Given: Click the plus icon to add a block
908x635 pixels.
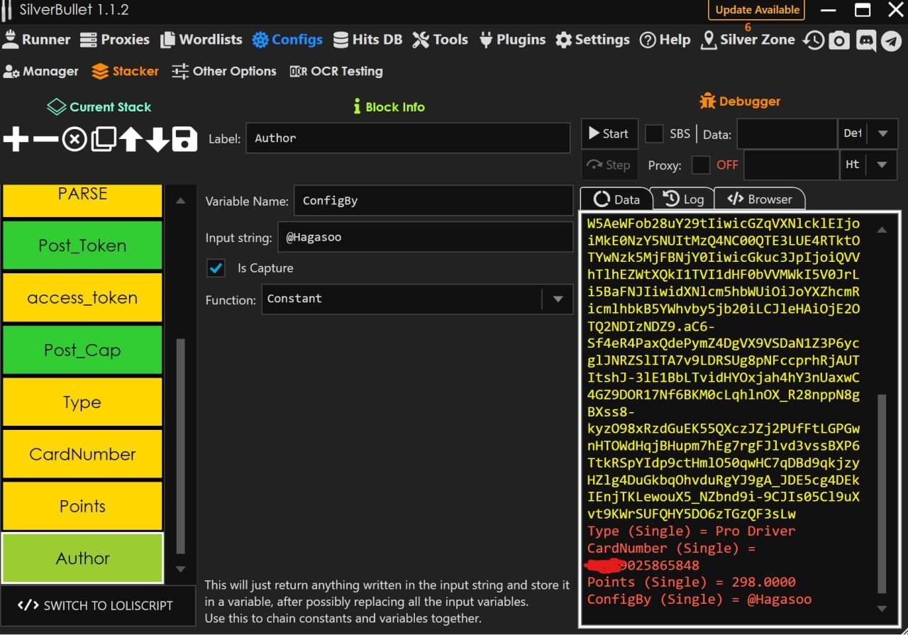Looking at the screenshot, I should pos(16,140).
